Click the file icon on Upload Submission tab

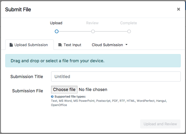tap(11, 45)
